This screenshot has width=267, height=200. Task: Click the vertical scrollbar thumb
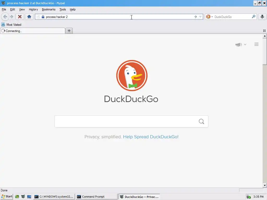click(265, 51)
